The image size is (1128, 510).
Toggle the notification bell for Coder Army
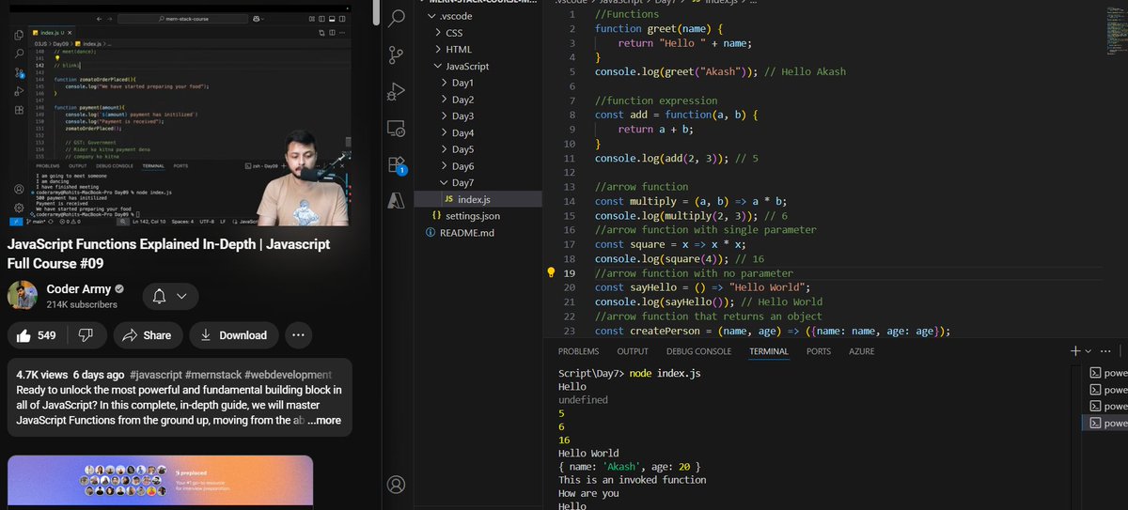click(170, 297)
